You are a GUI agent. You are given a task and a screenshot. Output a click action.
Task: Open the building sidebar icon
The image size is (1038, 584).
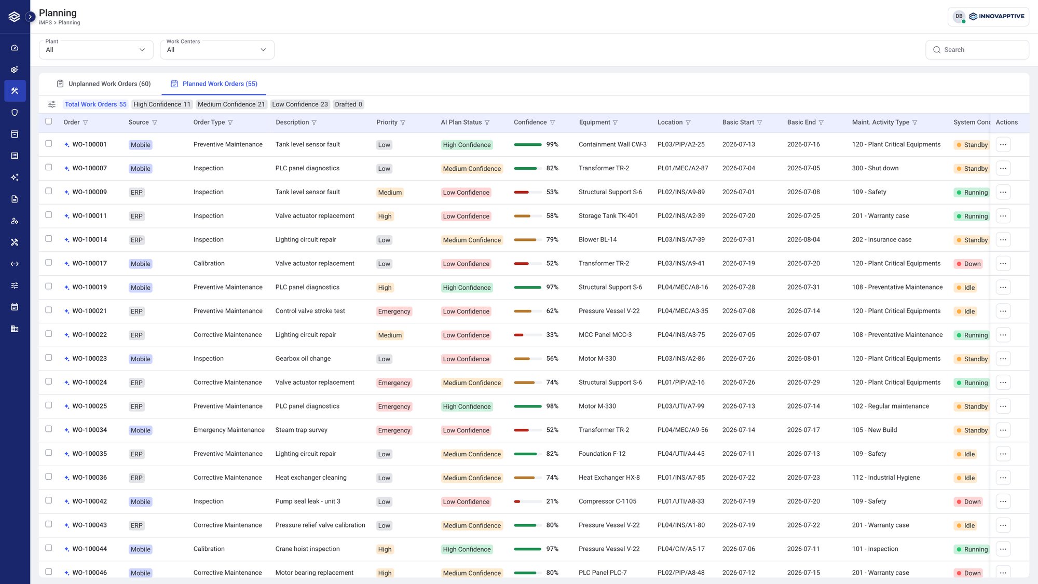click(x=15, y=329)
